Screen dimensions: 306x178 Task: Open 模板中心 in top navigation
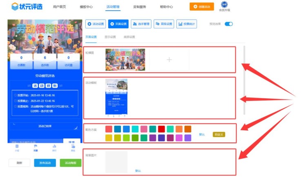(86, 7)
